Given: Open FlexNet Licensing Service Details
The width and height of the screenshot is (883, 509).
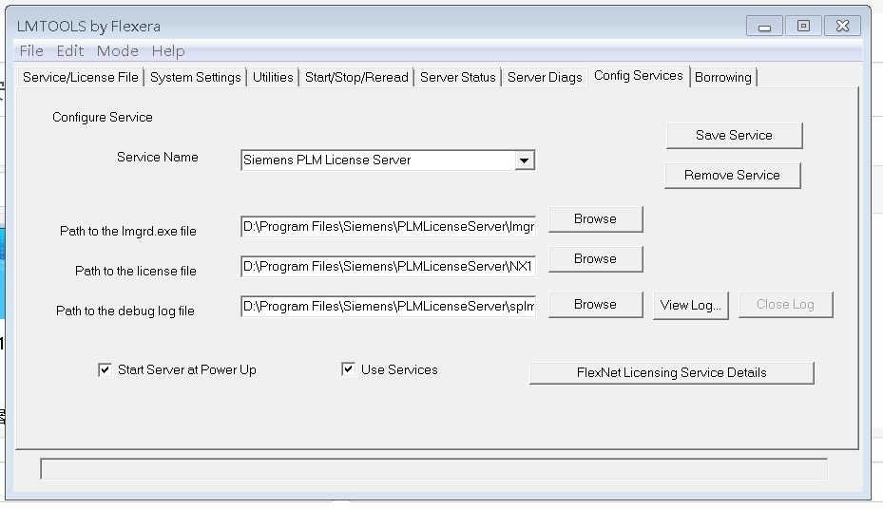Looking at the screenshot, I should pyautogui.click(x=671, y=373).
